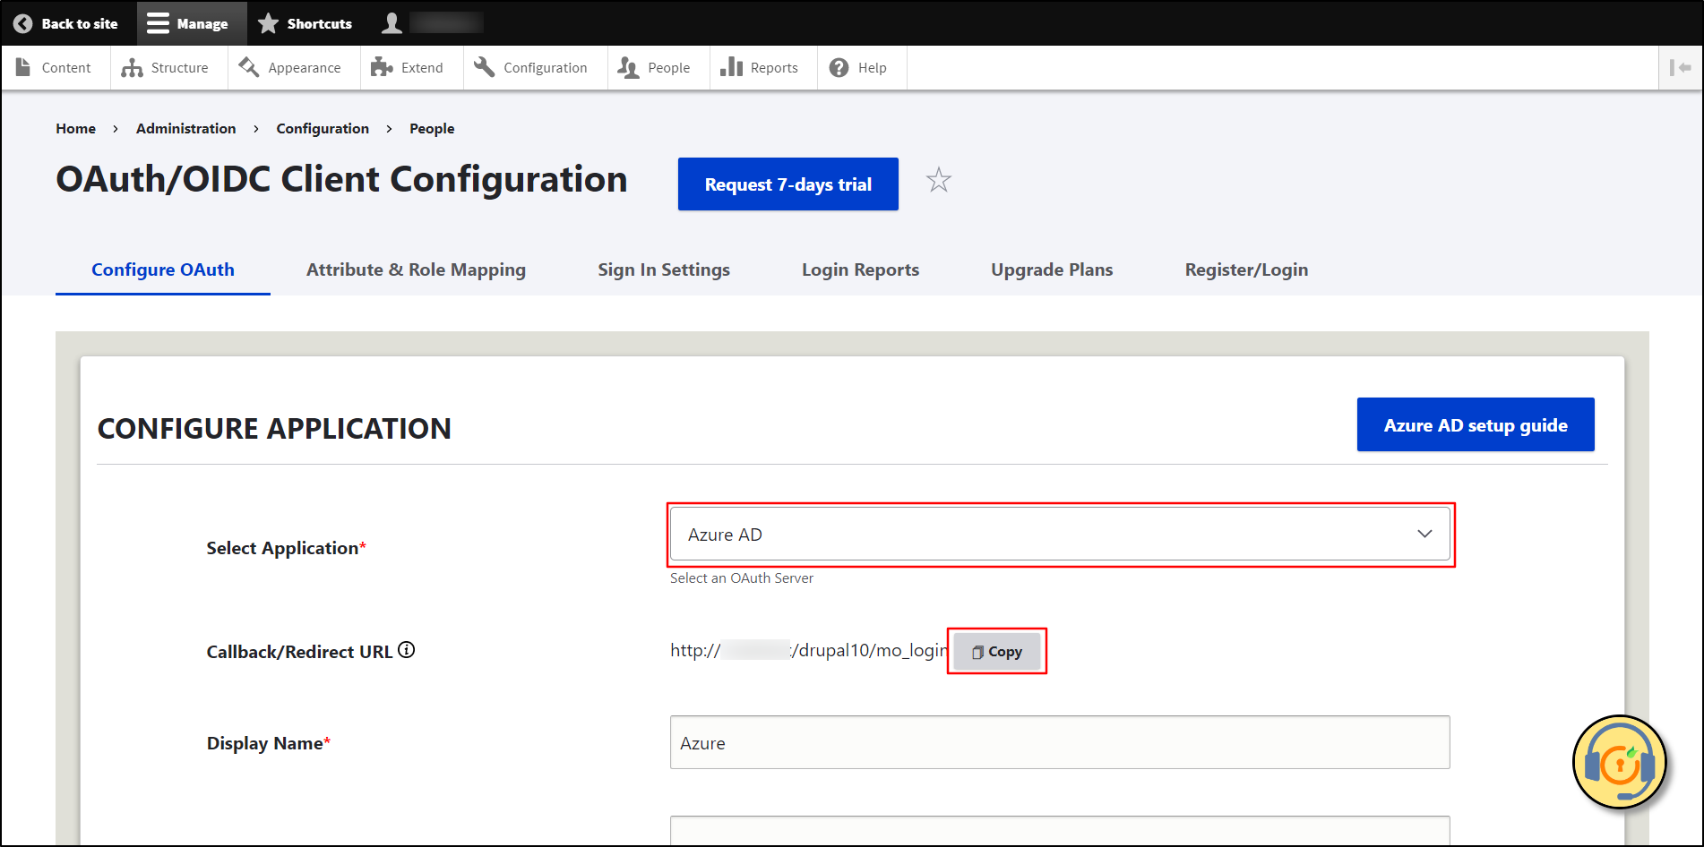Click inside the Display Name field
1704x847 pixels.
pyautogui.click(x=1060, y=742)
